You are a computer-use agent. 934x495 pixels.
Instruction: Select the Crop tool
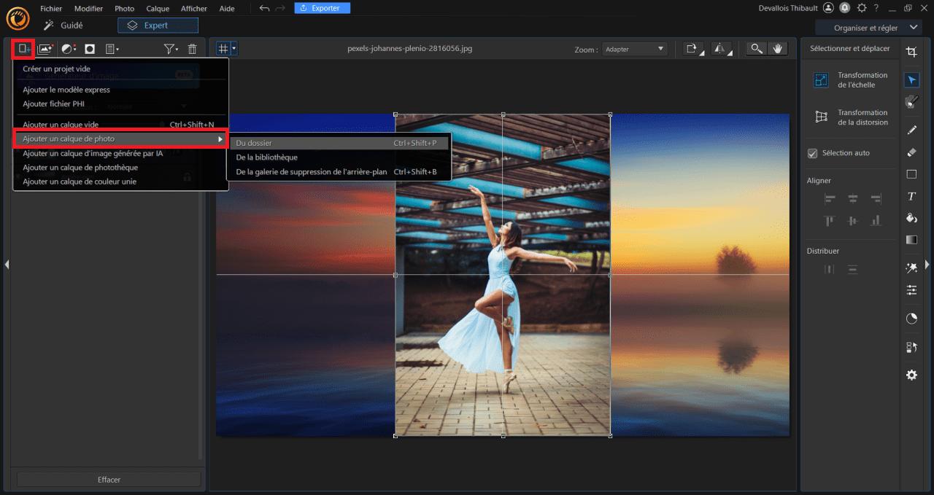click(911, 52)
